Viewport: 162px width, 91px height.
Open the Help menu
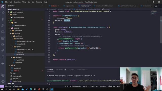coord(46,2)
